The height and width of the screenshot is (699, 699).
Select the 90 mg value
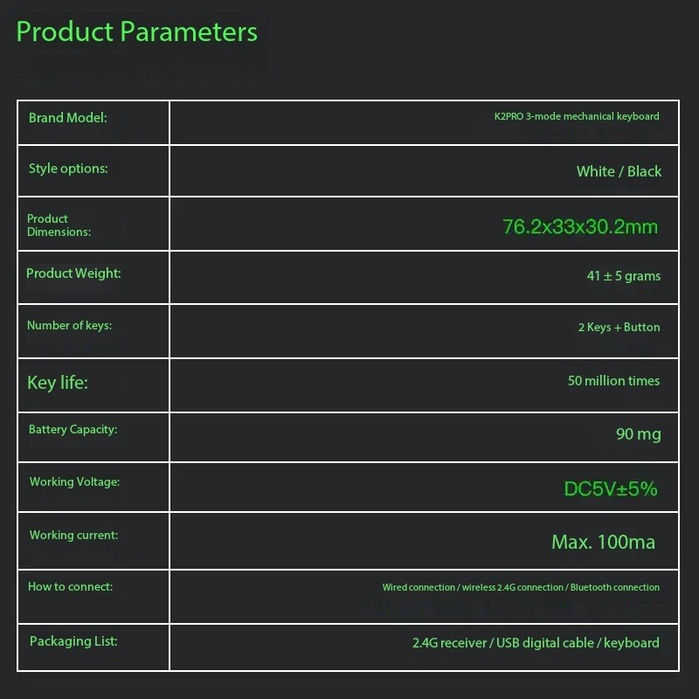tap(638, 434)
